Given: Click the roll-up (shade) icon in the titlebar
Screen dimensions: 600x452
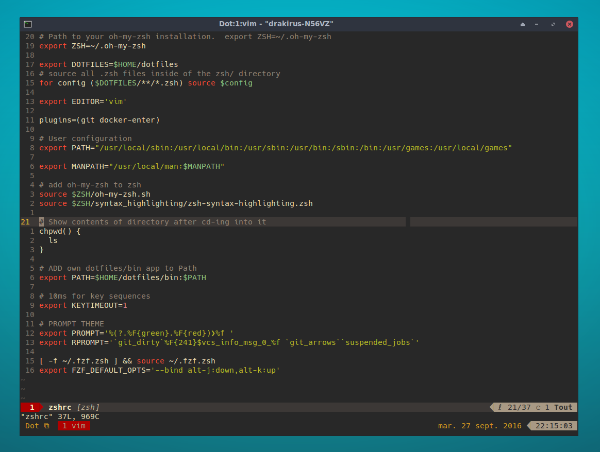Looking at the screenshot, I should (522, 24).
